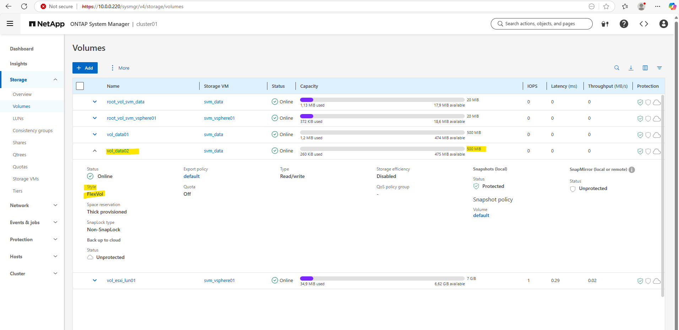This screenshot has height=330, width=679.
Task: Open browser favorites list icon
Action: tap(625, 6)
